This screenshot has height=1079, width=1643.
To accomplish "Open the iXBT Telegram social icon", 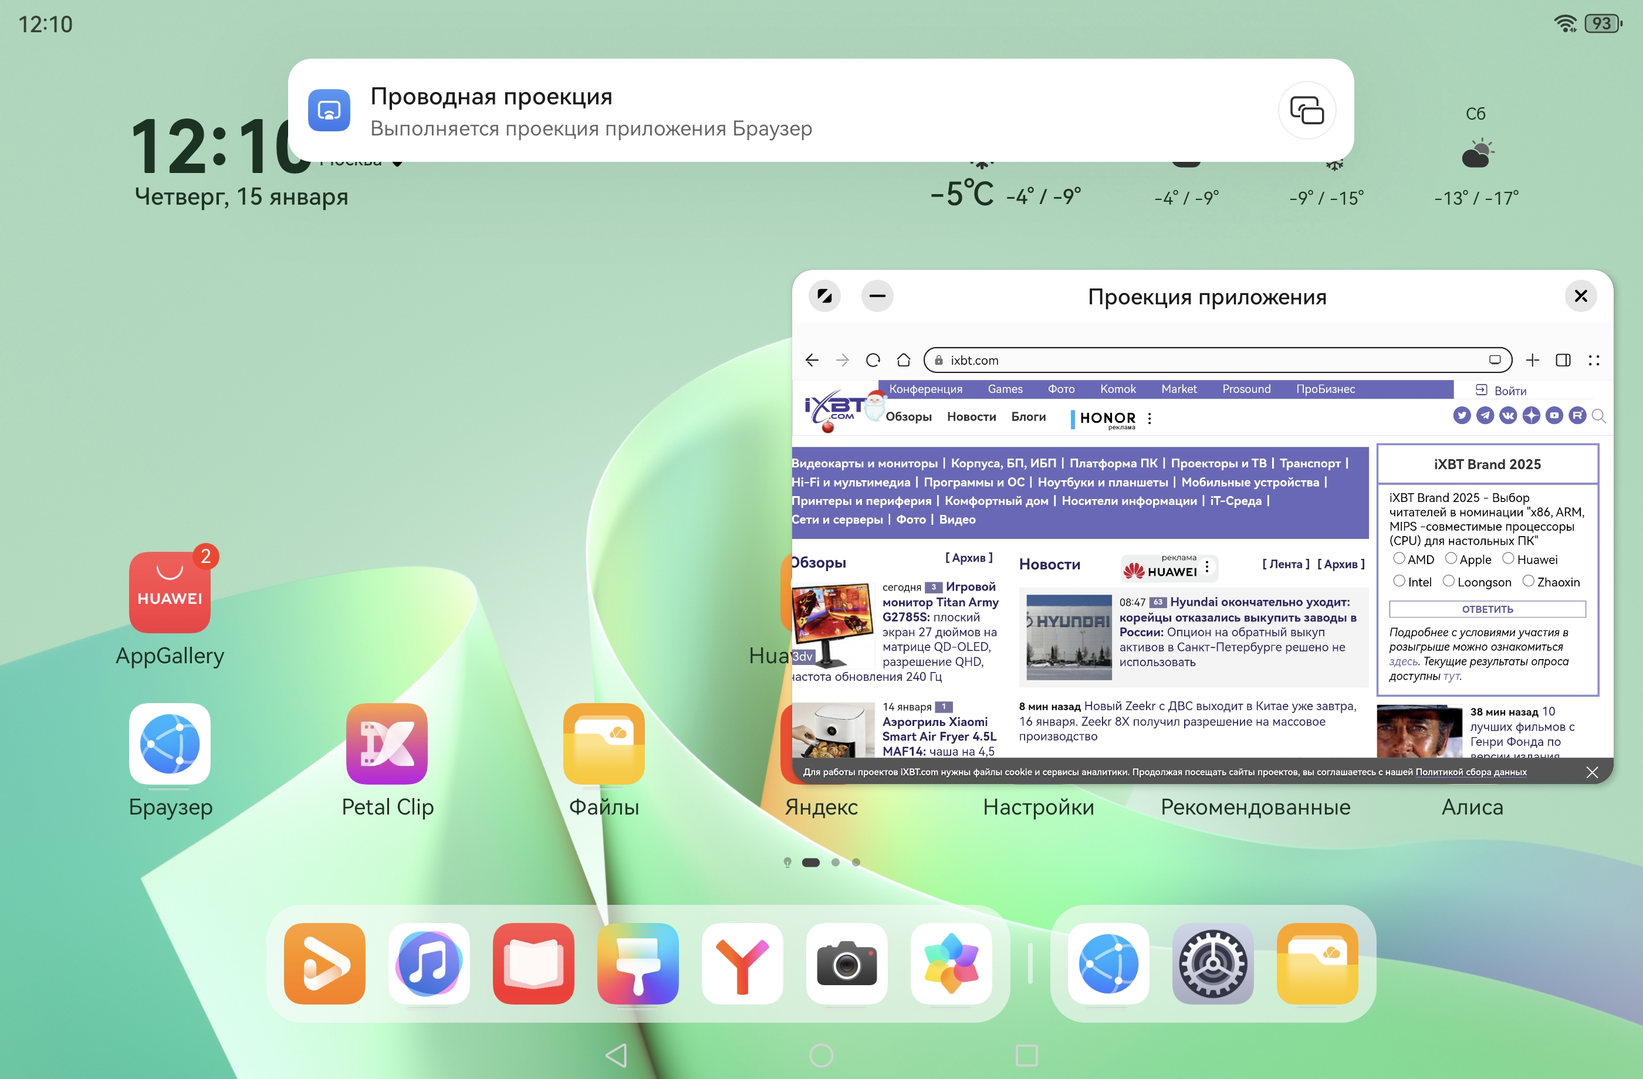I will click(1485, 415).
